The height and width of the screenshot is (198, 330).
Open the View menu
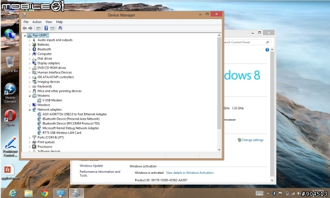click(x=49, y=22)
